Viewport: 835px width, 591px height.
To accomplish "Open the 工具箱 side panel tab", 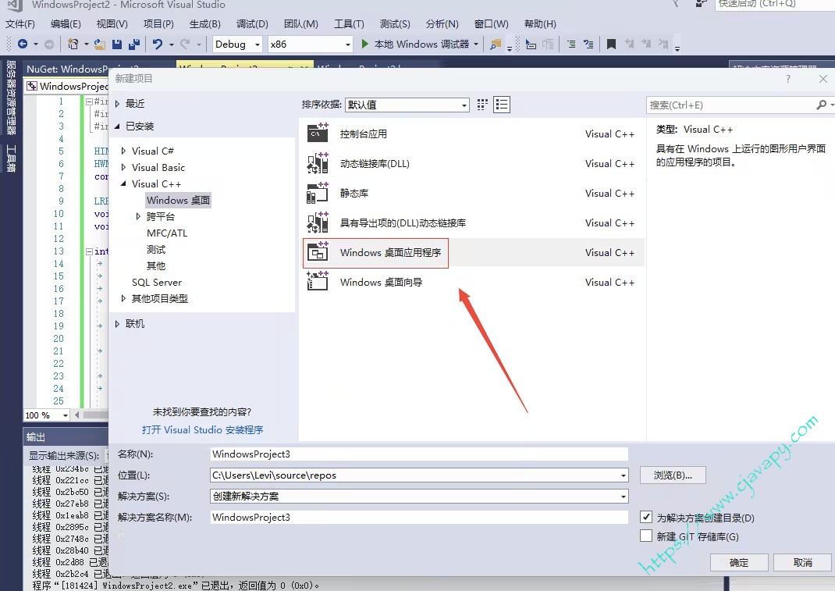I will click(11, 158).
